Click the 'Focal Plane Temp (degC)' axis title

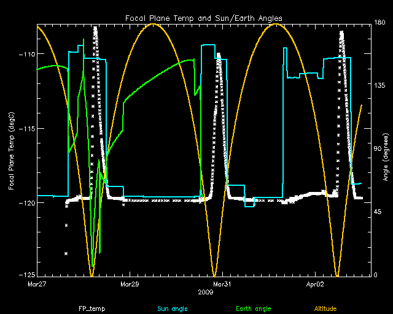click(12, 150)
